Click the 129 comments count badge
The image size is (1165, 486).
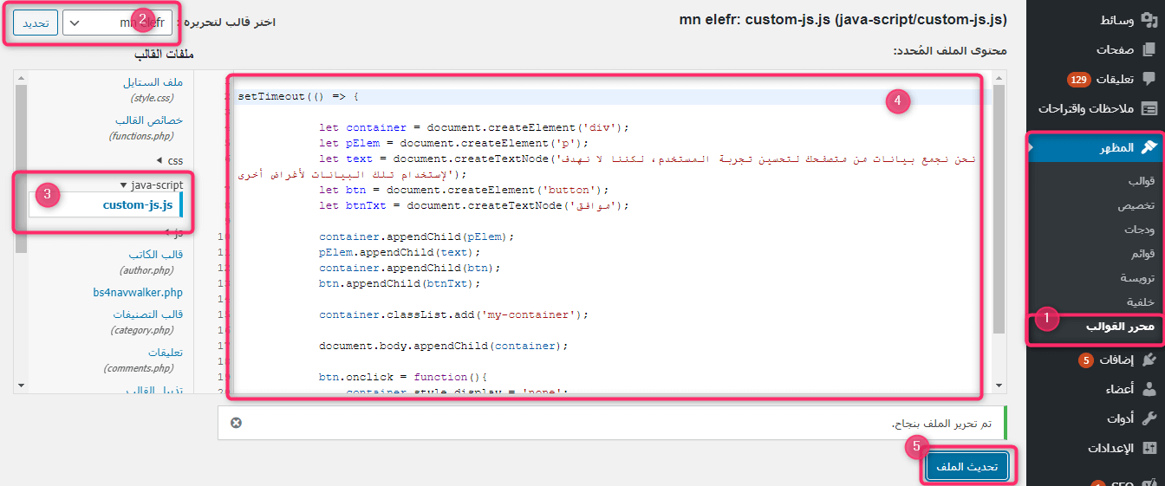[1078, 80]
